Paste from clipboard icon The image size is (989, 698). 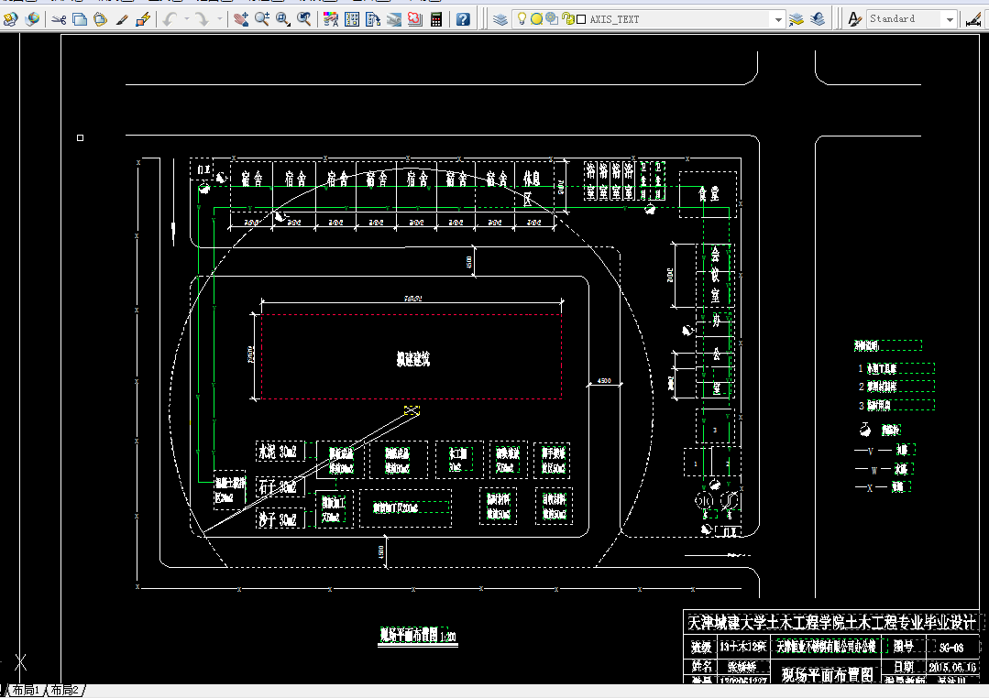coord(100,19)
